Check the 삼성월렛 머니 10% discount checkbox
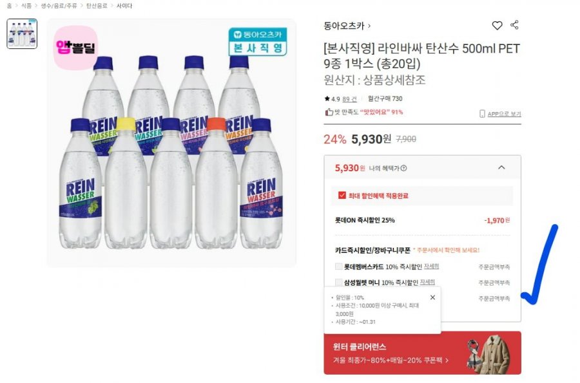 [339, 282]
